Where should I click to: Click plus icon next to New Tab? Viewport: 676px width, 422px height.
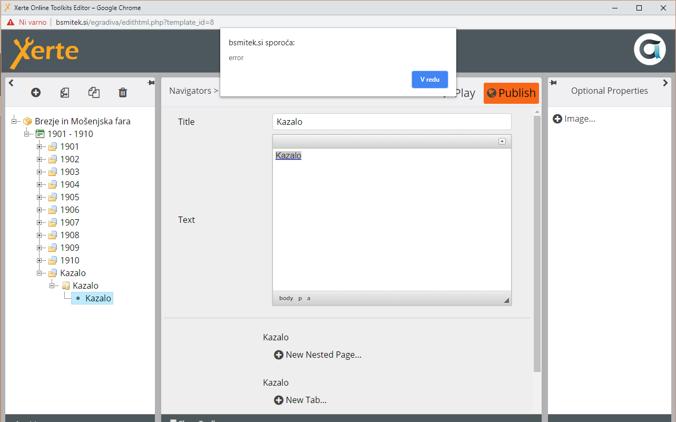coord(279,400)
